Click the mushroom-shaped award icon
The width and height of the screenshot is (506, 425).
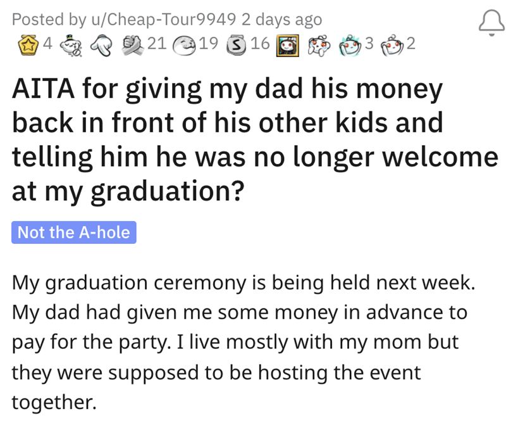coord(101,44)
